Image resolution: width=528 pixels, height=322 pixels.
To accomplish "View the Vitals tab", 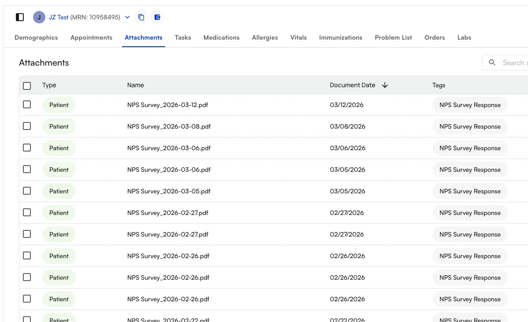I will pyautogui.click(x=298, y=37).
